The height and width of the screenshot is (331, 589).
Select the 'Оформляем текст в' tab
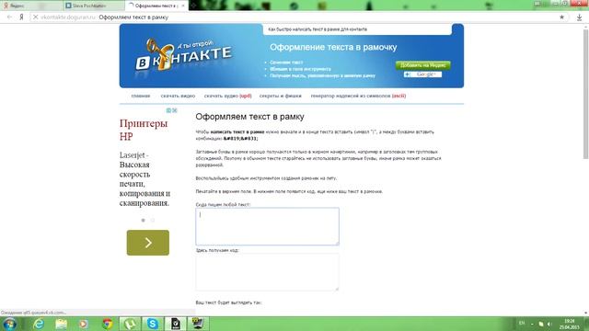click(156, 6)
